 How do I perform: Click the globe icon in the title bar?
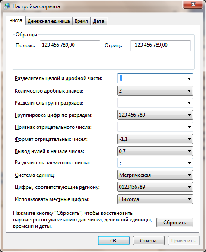pyautogui.click(x=7, y=6)
